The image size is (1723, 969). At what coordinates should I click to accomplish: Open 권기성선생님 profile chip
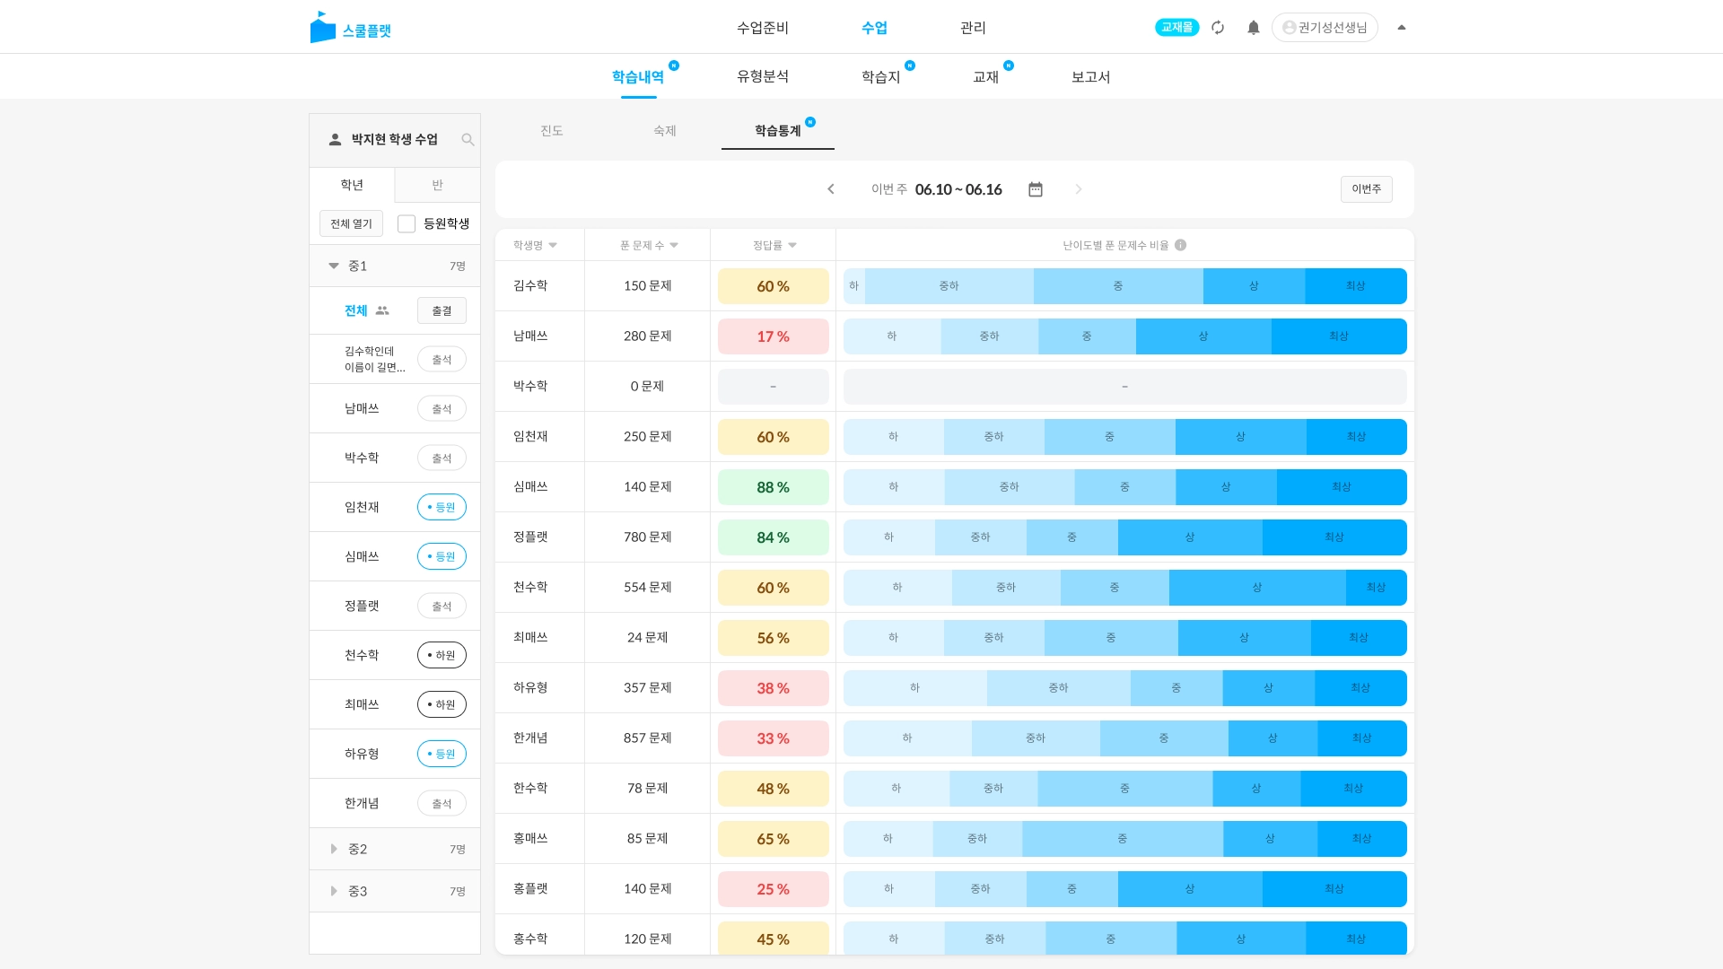(1325, 28)
